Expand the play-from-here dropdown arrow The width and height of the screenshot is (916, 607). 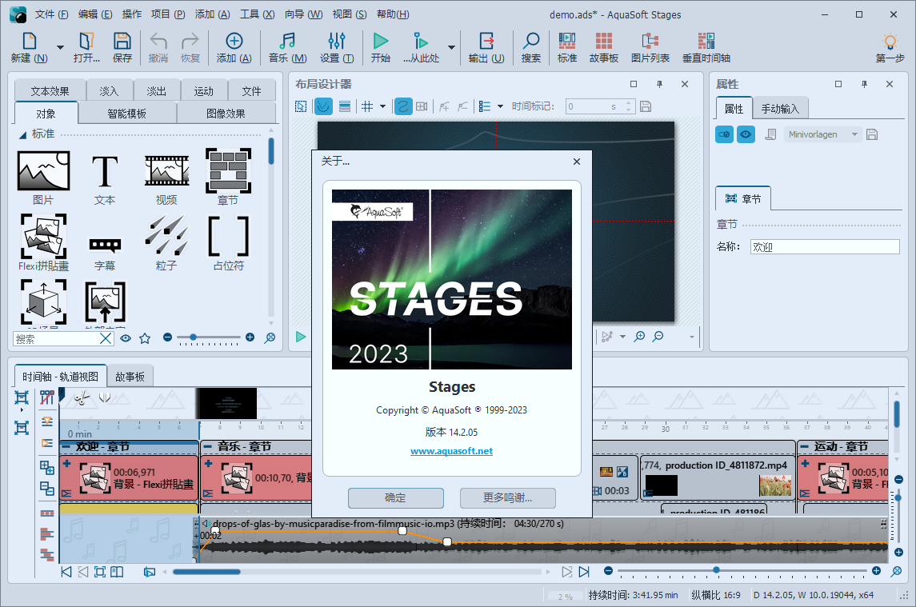click(451, 46)
